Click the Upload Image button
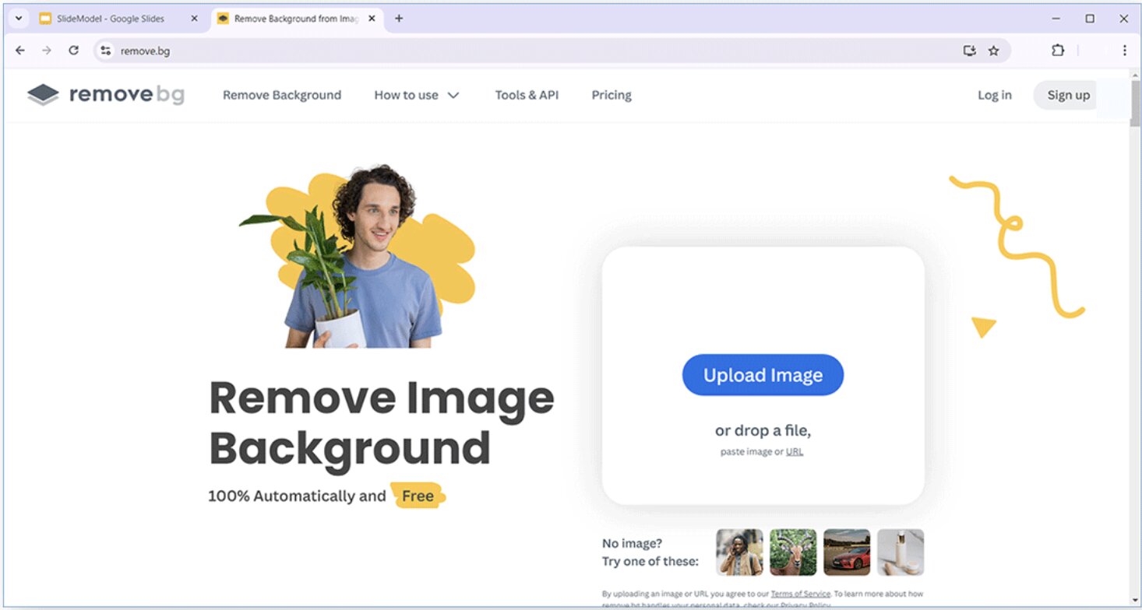This screenshot has height=610, width=1142. (x=763, y=375)
